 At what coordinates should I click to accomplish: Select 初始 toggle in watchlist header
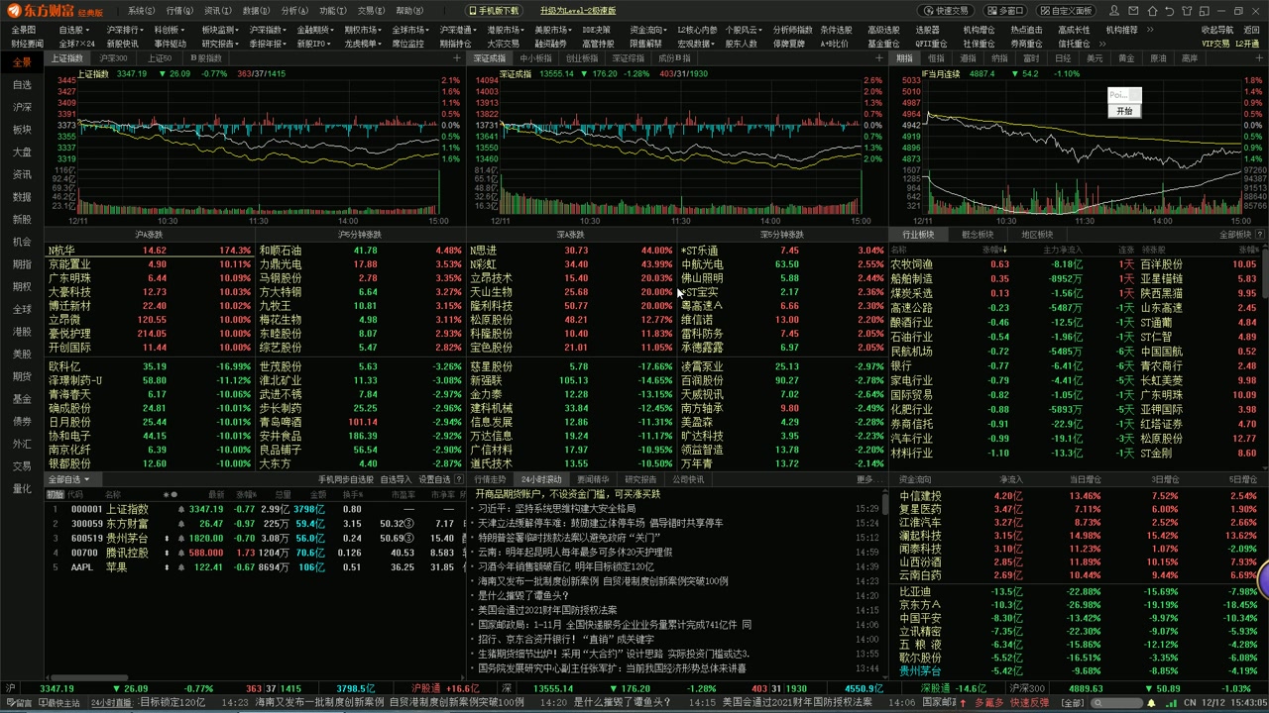click(x=55, y=494)
